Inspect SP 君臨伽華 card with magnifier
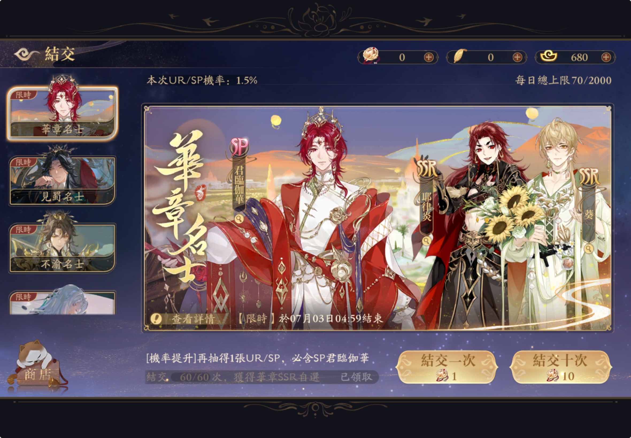The width and height of the screenshot is (631, 438). tap(239, 219)
